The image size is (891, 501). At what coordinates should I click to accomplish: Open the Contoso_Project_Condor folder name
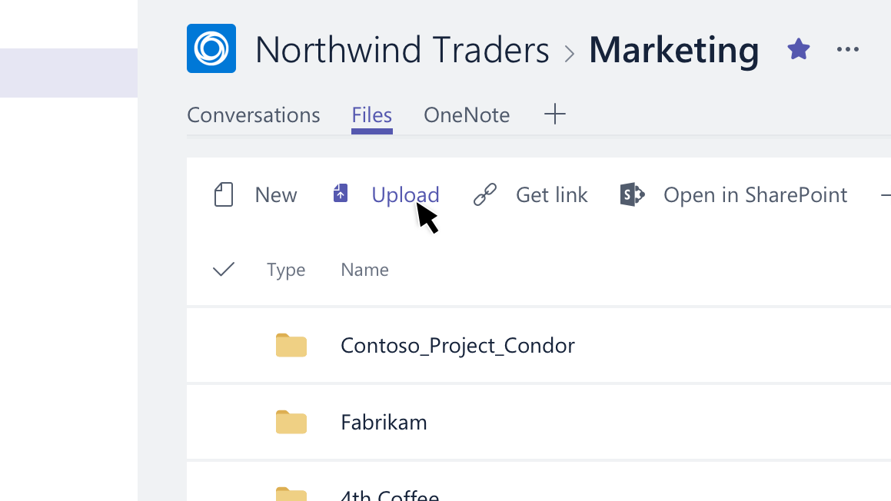coord(457,346)
